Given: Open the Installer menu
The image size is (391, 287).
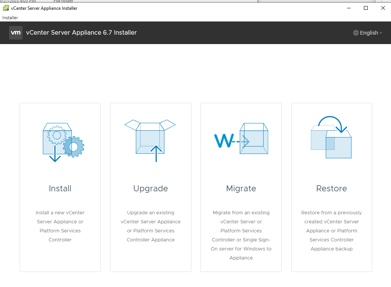Looking at the screenshot, I should 10,18.
